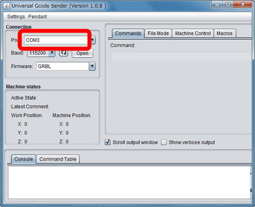Click the Command input field

coord(181,56)
